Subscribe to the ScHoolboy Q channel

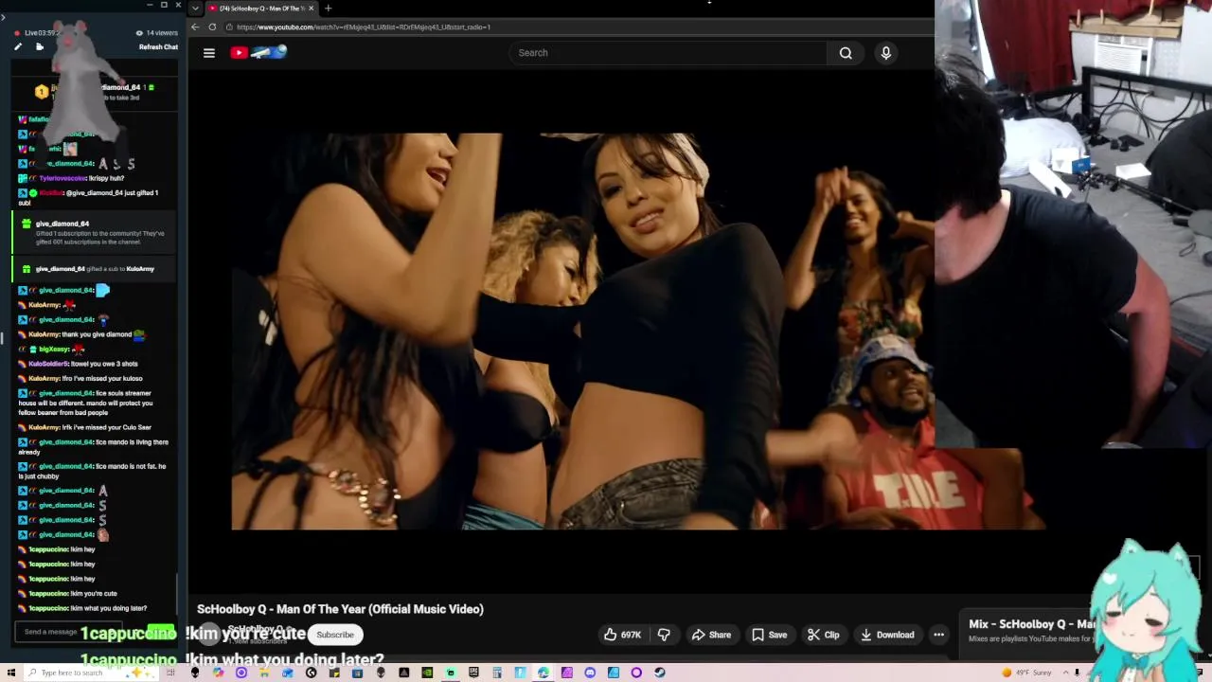[334, 635]
